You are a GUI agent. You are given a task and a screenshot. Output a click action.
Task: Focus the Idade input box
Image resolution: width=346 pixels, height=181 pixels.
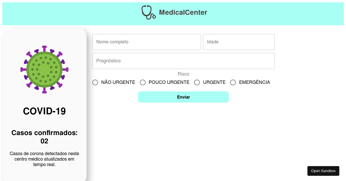click(x=239, y=42)
